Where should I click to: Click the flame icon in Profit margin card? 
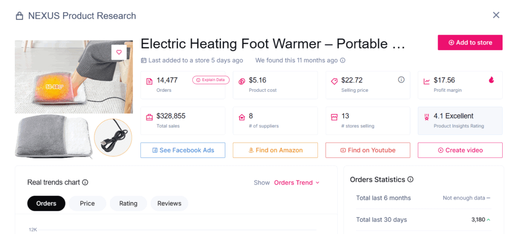coord(491,80)
